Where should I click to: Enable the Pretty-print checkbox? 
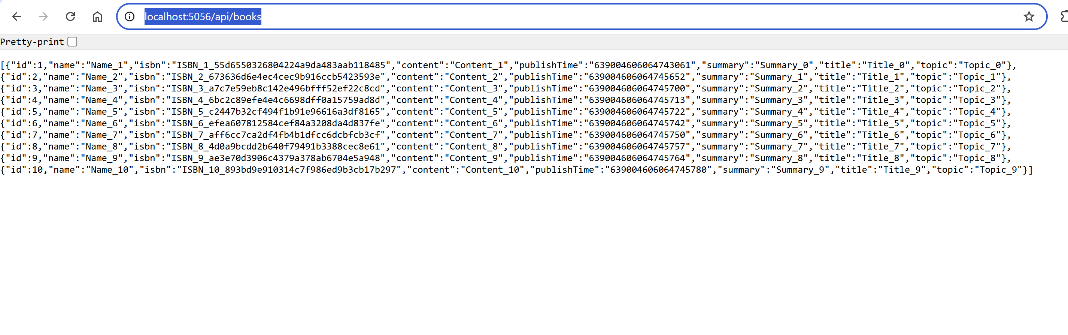[73, 42]
